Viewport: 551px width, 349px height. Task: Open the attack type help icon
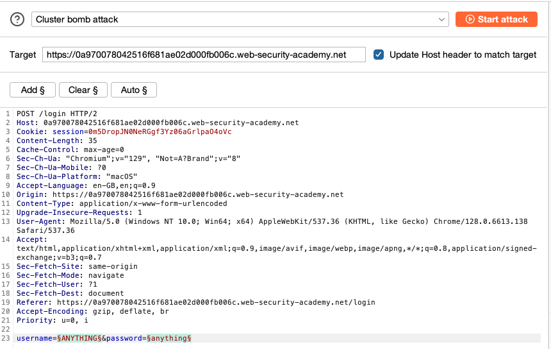click(x=17, y=19)
